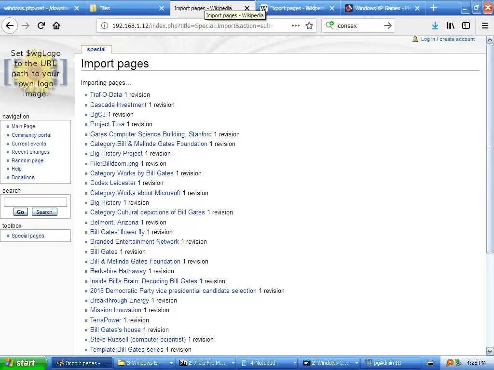Open the Big History Project link

pos(116,154)
